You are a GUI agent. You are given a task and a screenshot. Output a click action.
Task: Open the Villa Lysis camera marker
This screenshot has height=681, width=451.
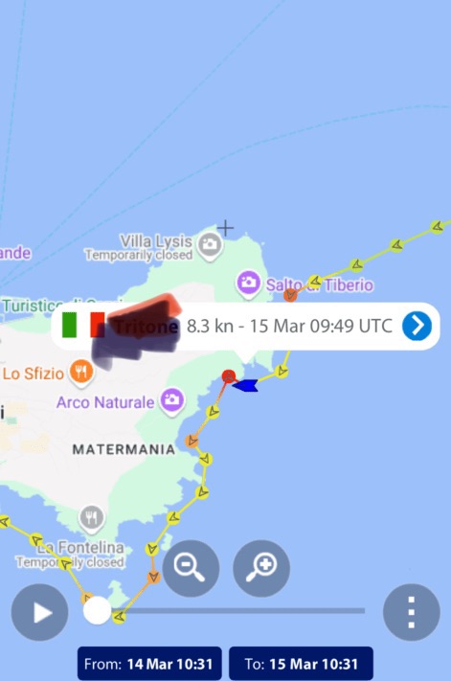coord(211,246)
